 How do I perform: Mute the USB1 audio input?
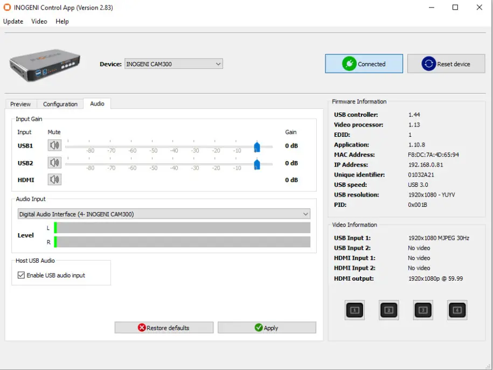(54, 145)
